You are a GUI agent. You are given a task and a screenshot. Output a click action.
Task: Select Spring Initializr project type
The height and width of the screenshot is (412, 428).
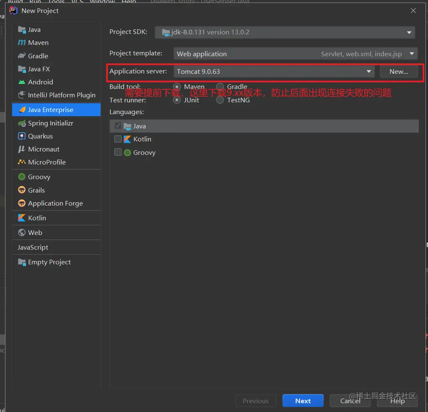(x=57, y=123)
